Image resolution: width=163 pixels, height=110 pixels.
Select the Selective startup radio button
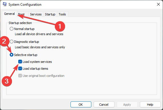click(x=11, y=55)
